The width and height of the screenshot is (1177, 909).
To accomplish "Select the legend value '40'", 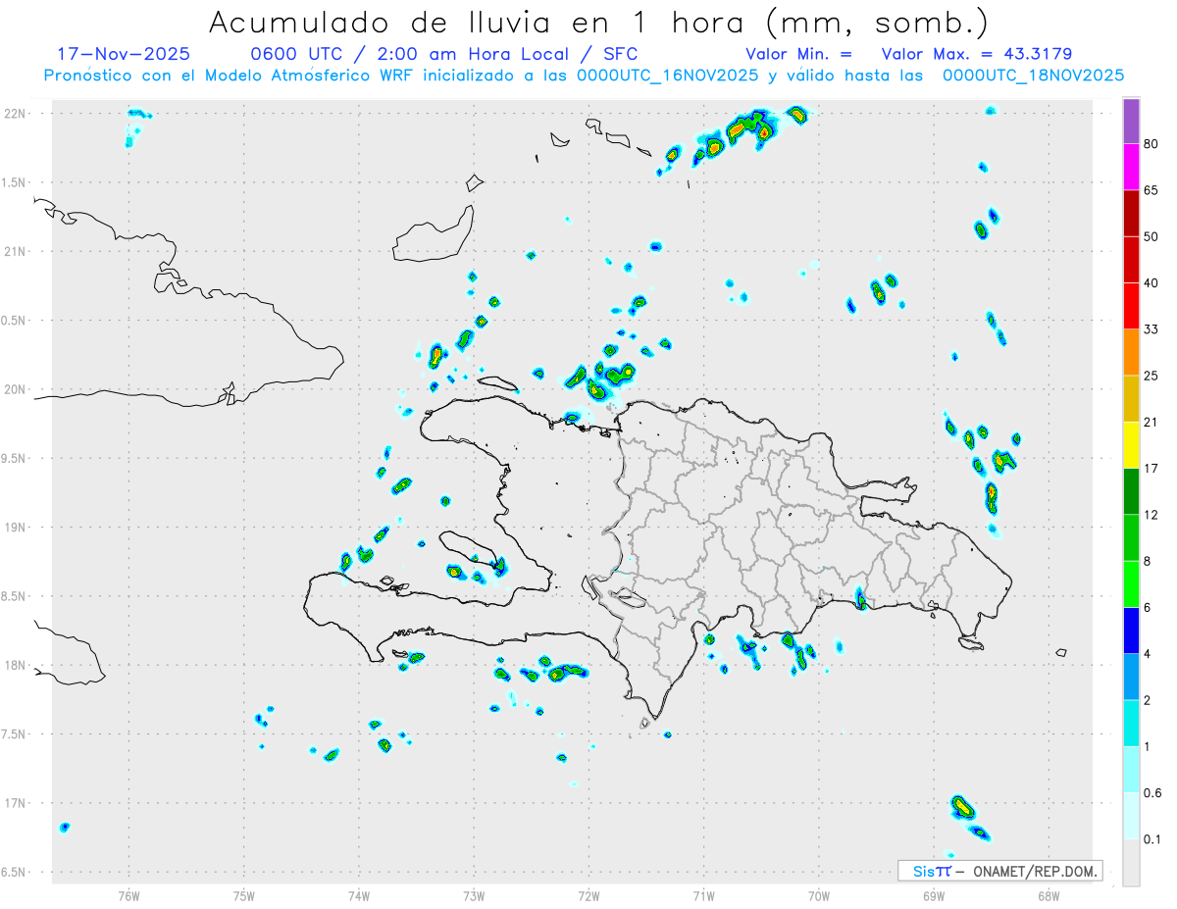I will [x=1151, y=283].
